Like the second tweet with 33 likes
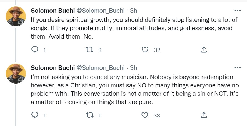The height and width of the screenshot is (126, 247). click(x=145, y=115)
